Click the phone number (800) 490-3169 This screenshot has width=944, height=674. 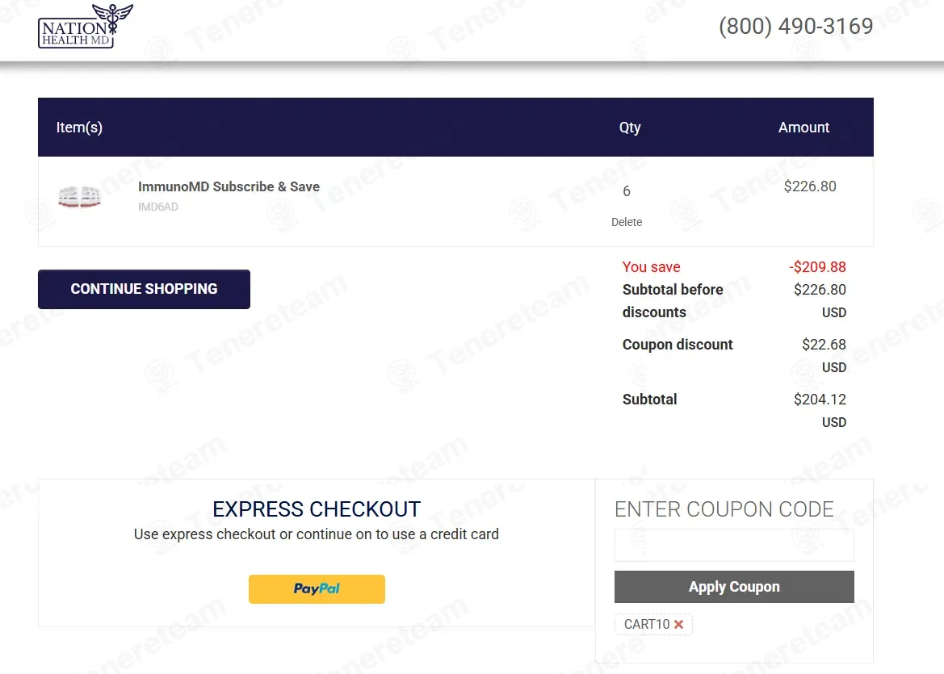click(796, 26)
